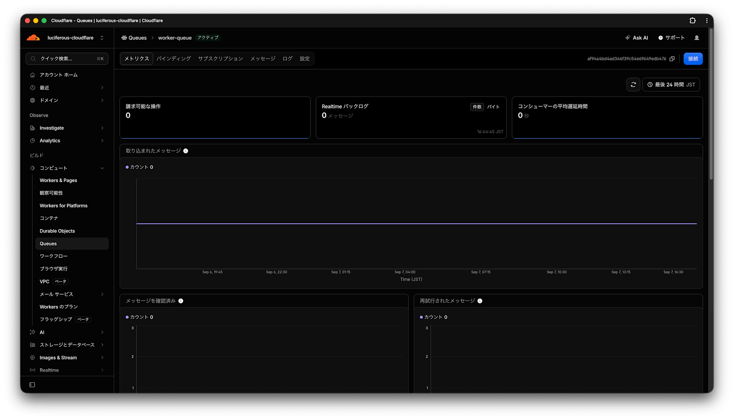
Task: Expand the ストレージとデータベース chevron
Action: [x=102, y=345]
